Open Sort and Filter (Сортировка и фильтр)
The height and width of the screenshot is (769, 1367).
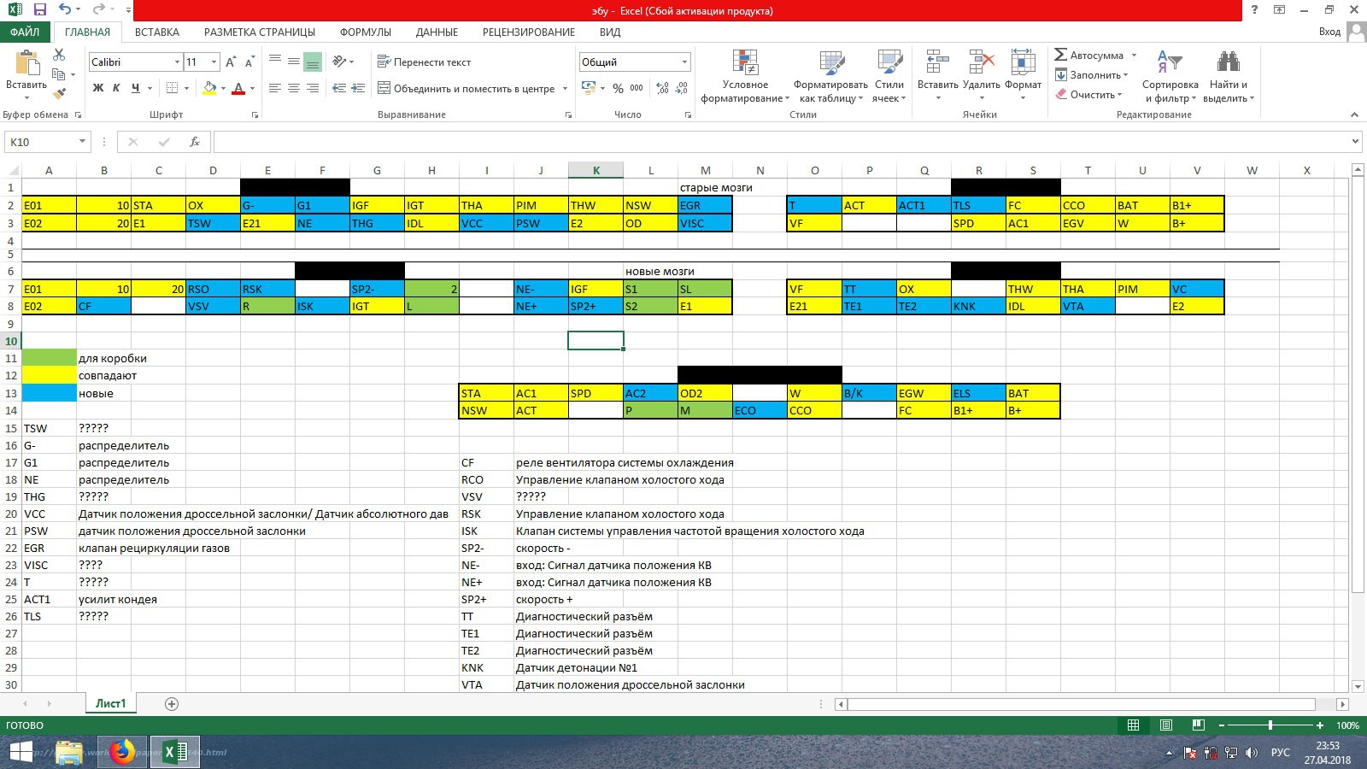1170,77
